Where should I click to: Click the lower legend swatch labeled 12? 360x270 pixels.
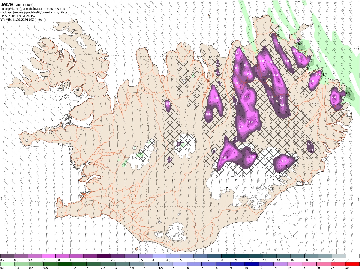(x=266, y=264)
